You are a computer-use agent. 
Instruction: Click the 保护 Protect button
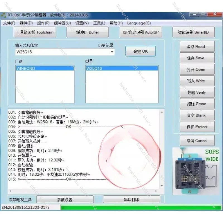click(197, 127)
